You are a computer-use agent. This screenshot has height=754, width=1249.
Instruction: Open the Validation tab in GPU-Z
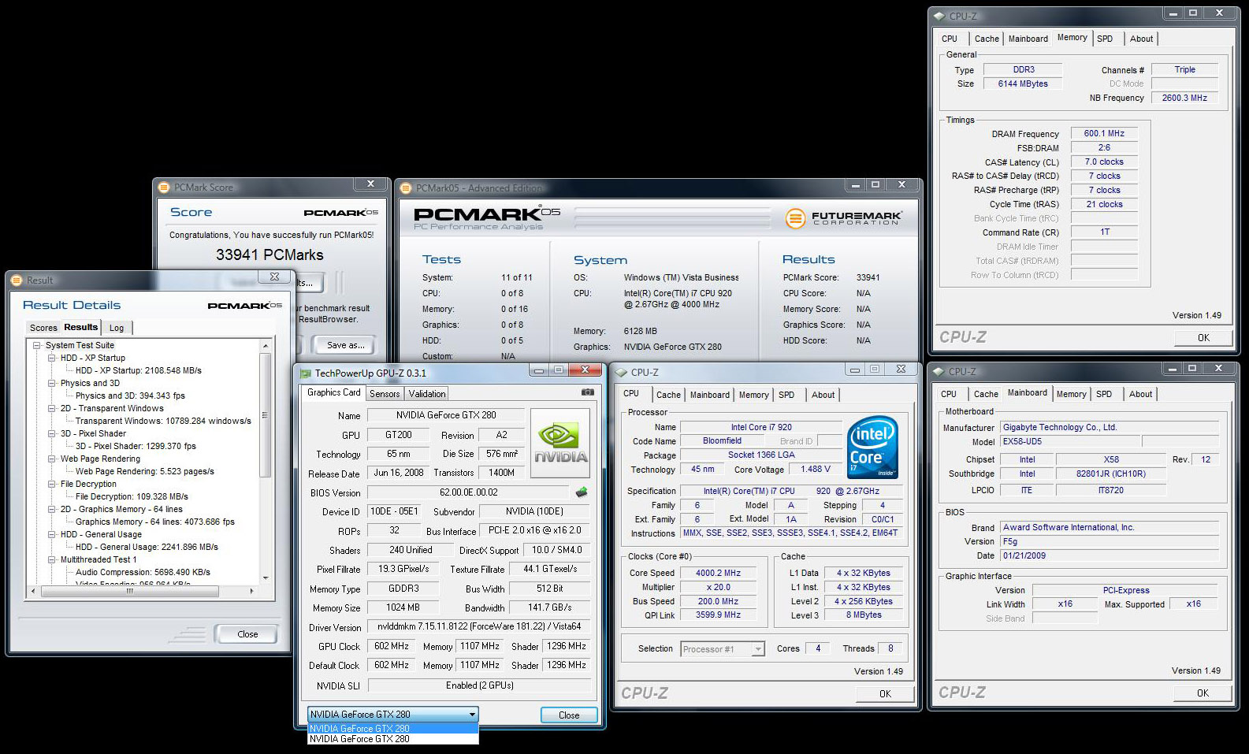click(427, 394)
